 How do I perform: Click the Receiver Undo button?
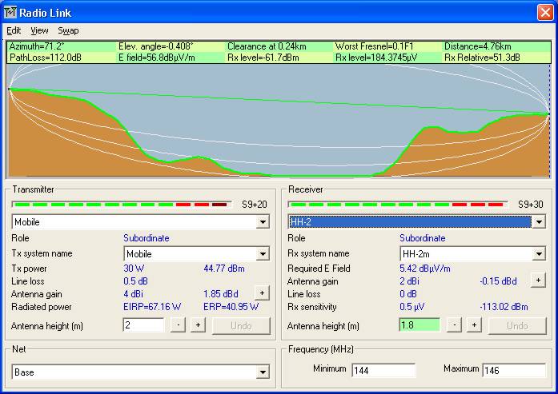[517, 326]
